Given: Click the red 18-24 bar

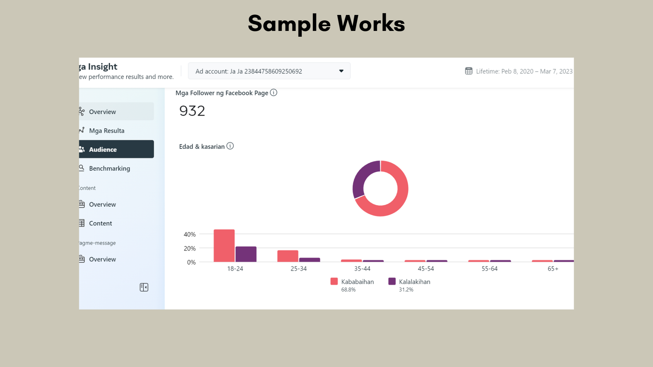Looking at the screenshot, I should click(224, 246).
